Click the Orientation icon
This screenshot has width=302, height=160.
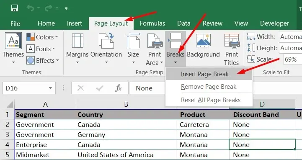point(106,41)
